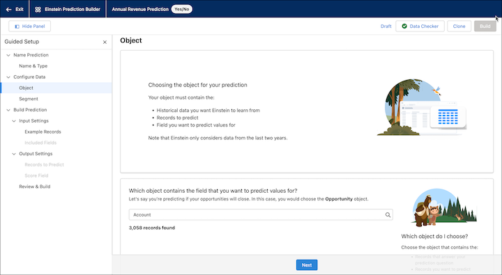The image size is (502, 275).
Task: Click the Exit back arrow icon
Action: [8, 9]
